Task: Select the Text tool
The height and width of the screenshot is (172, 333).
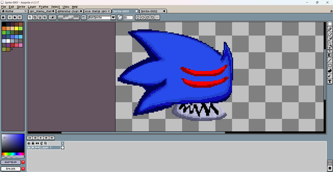Action: click(330, 81)
